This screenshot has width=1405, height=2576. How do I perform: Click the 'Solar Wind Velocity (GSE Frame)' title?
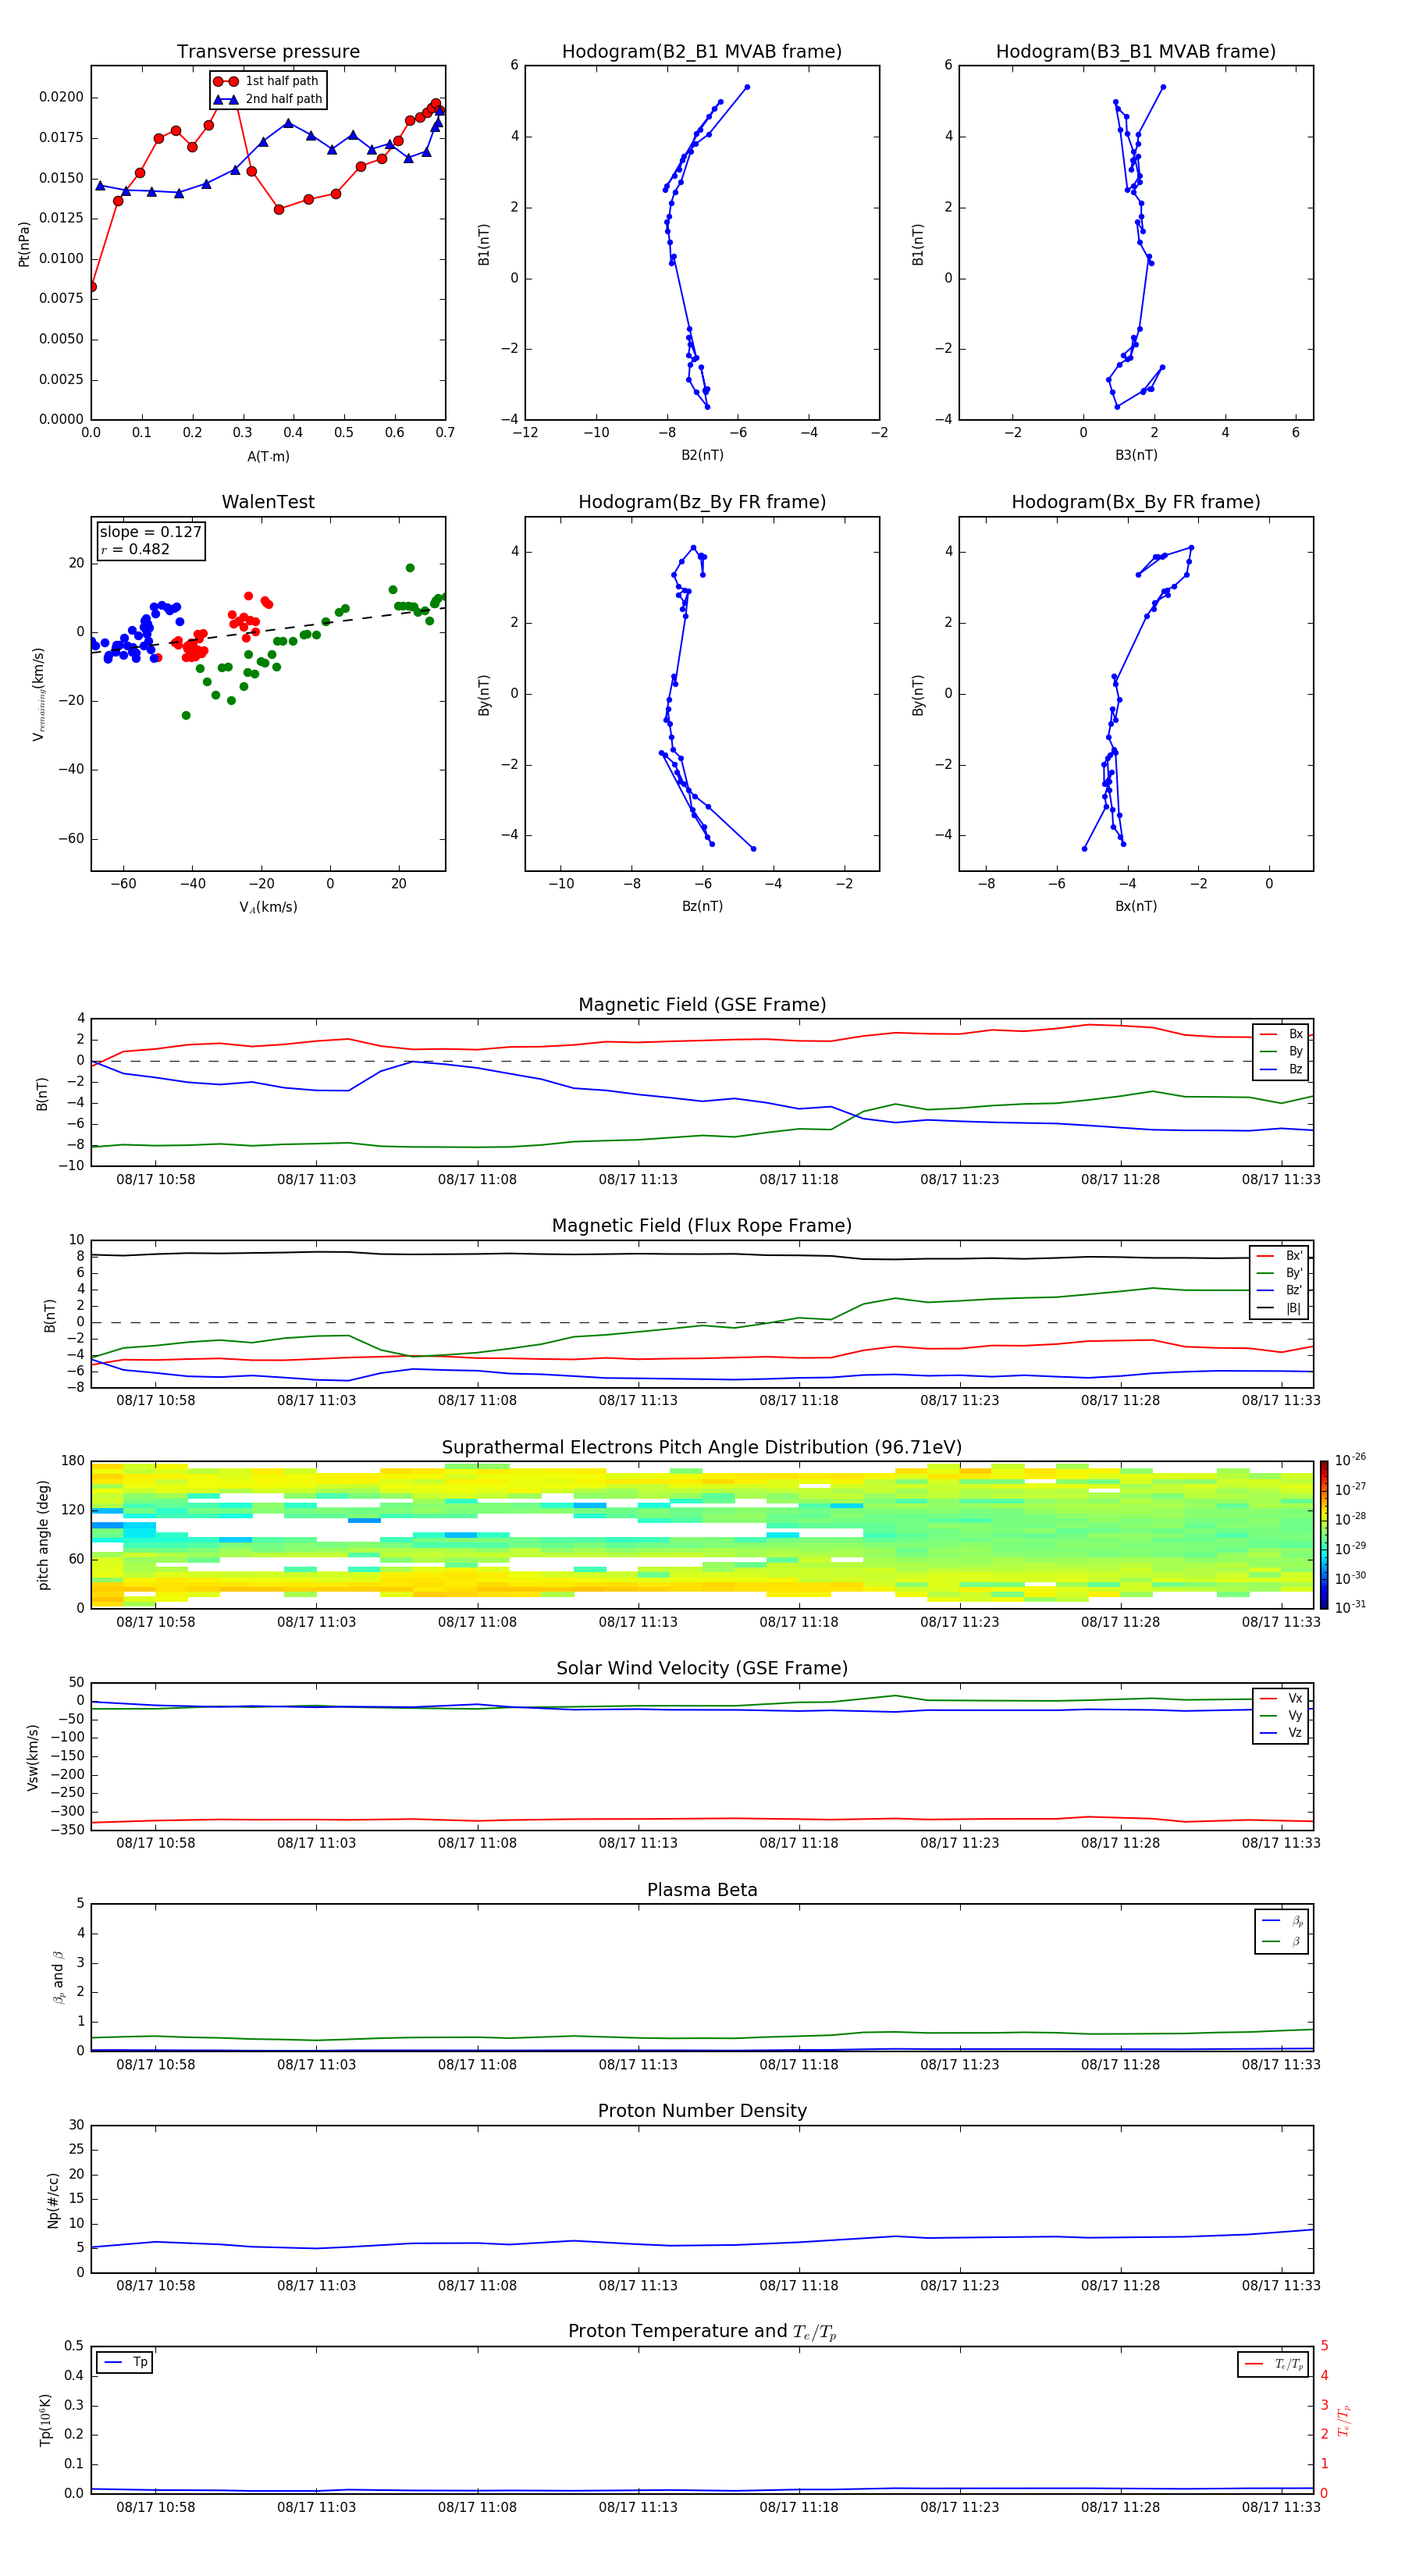coord(702,1668)
